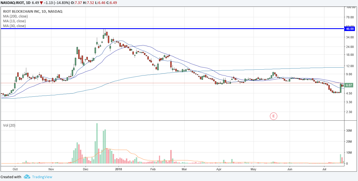
Task: Click the Oct label on time axis
Action: point(15,169)
